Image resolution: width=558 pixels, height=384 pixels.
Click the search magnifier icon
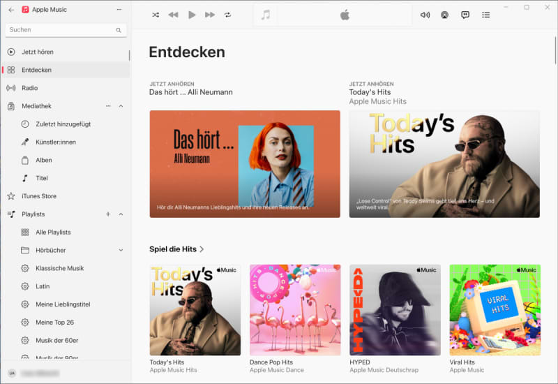tap(119, 30)
